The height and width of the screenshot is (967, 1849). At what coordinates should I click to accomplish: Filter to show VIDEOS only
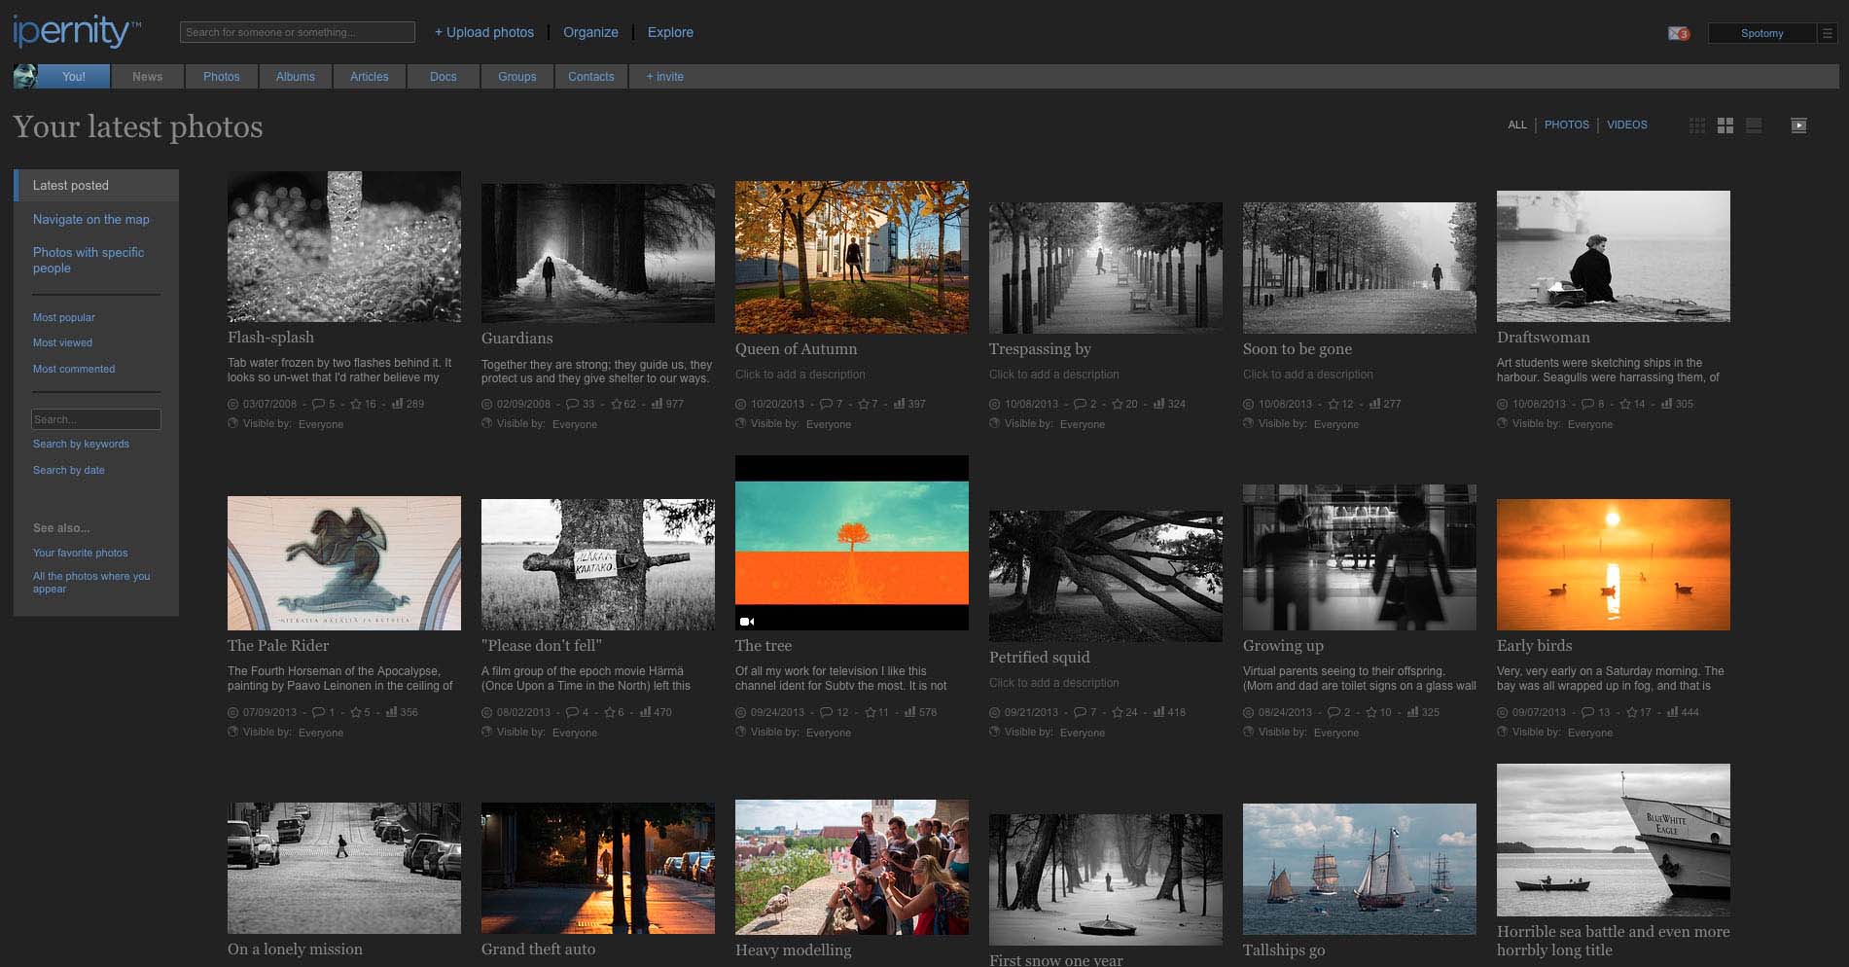click(x=1626, y=125)
